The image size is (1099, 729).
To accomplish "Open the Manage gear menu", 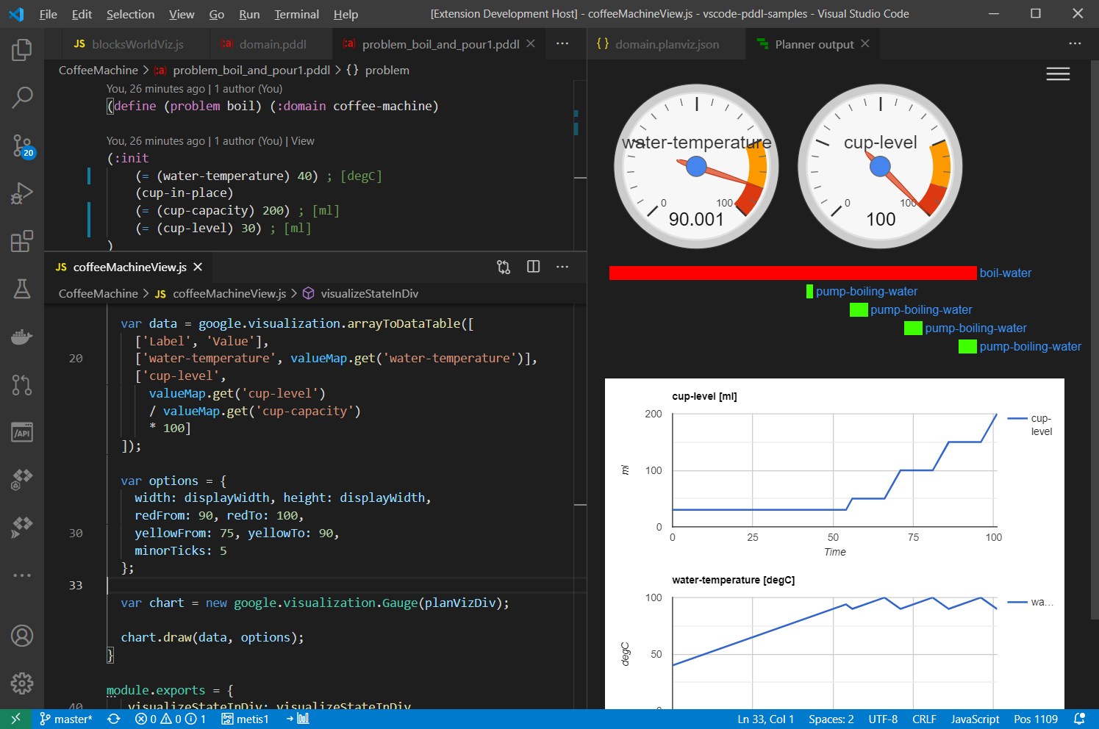I will 22,683.
